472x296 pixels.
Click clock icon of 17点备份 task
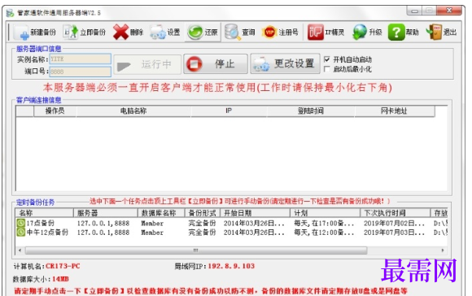tap(21, 223)
